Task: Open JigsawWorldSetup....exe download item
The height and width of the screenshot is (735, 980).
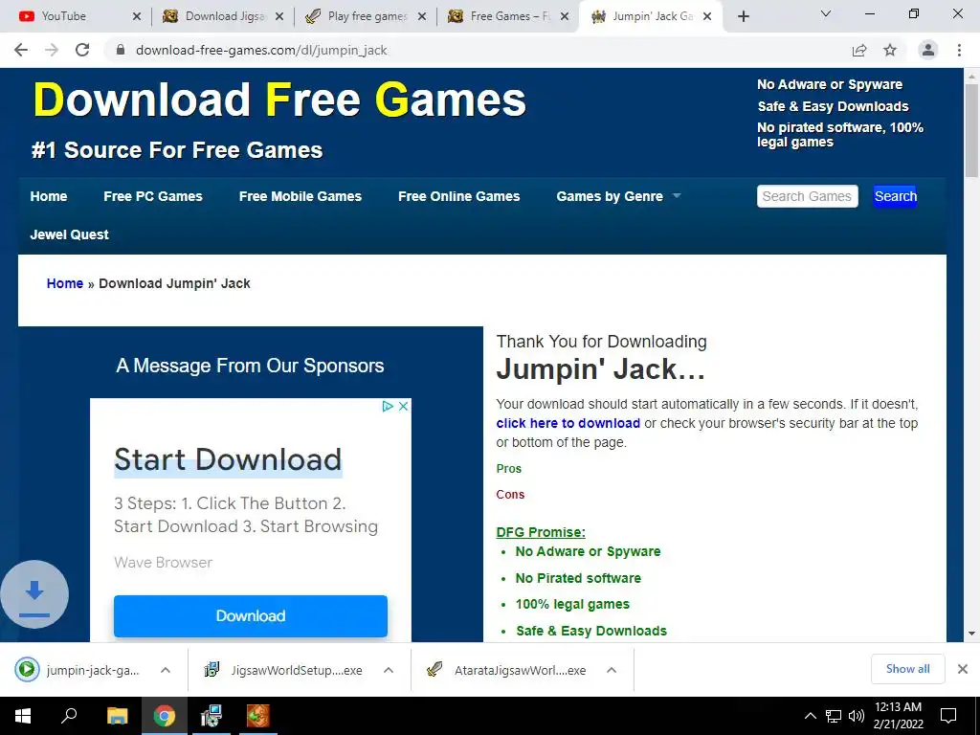Action: [284, 670]
